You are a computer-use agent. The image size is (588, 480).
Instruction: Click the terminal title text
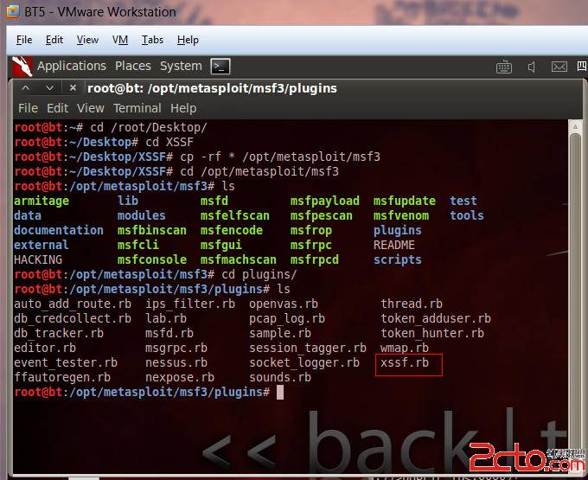(212, 88)
